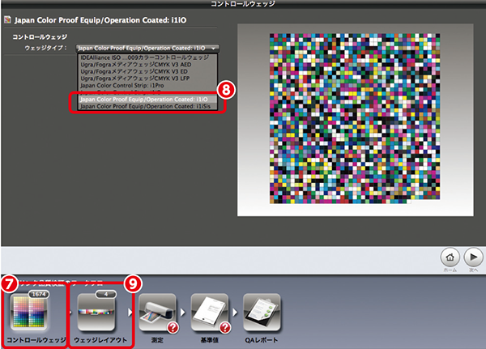This screenshot has width=486, height=349.
Task: Click the 4 count badge on ウェッジレイアウト
Action: click(x=106, y=294)
